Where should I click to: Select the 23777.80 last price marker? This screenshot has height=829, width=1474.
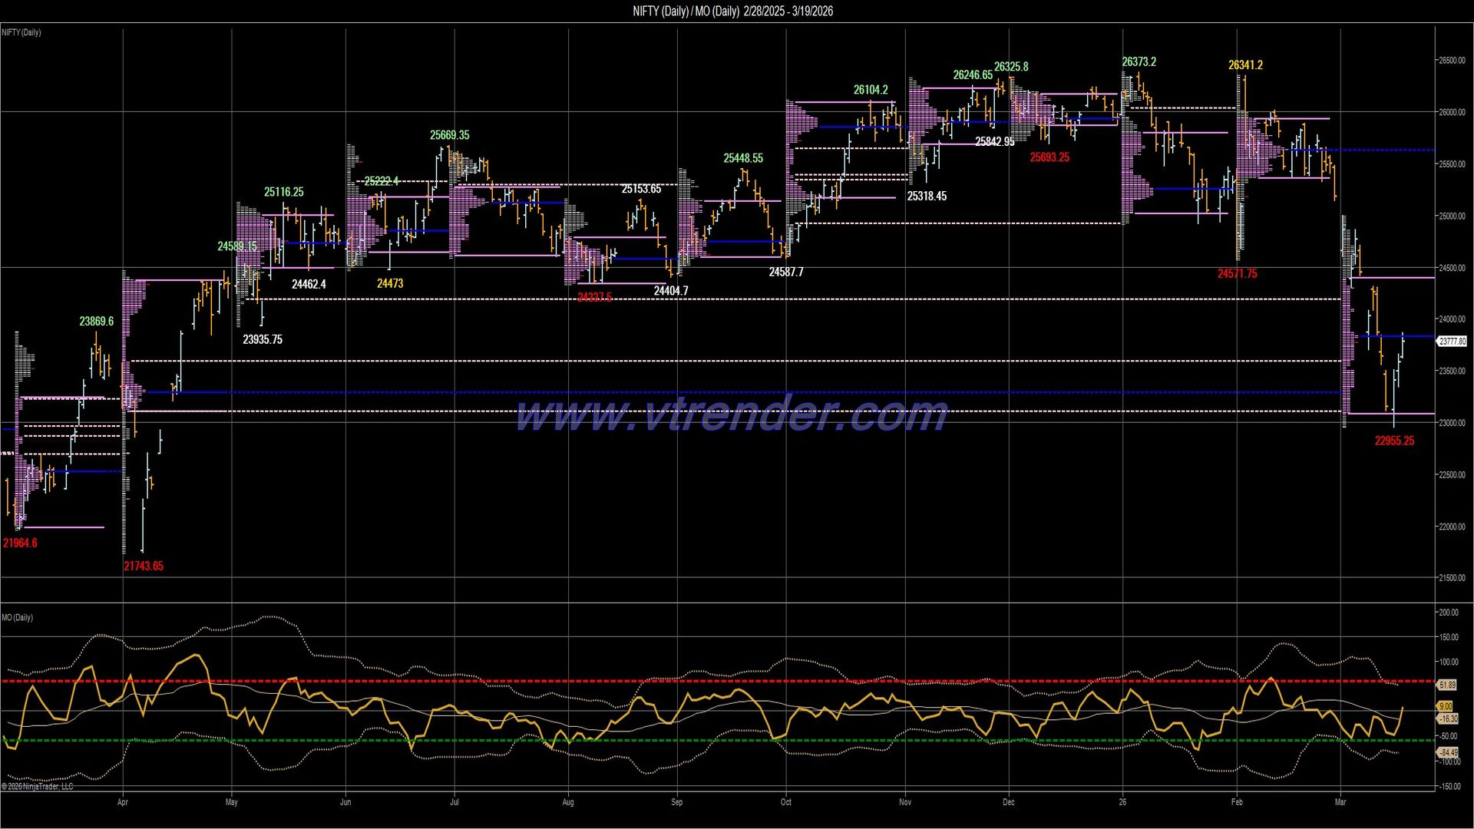point(1455,341)
